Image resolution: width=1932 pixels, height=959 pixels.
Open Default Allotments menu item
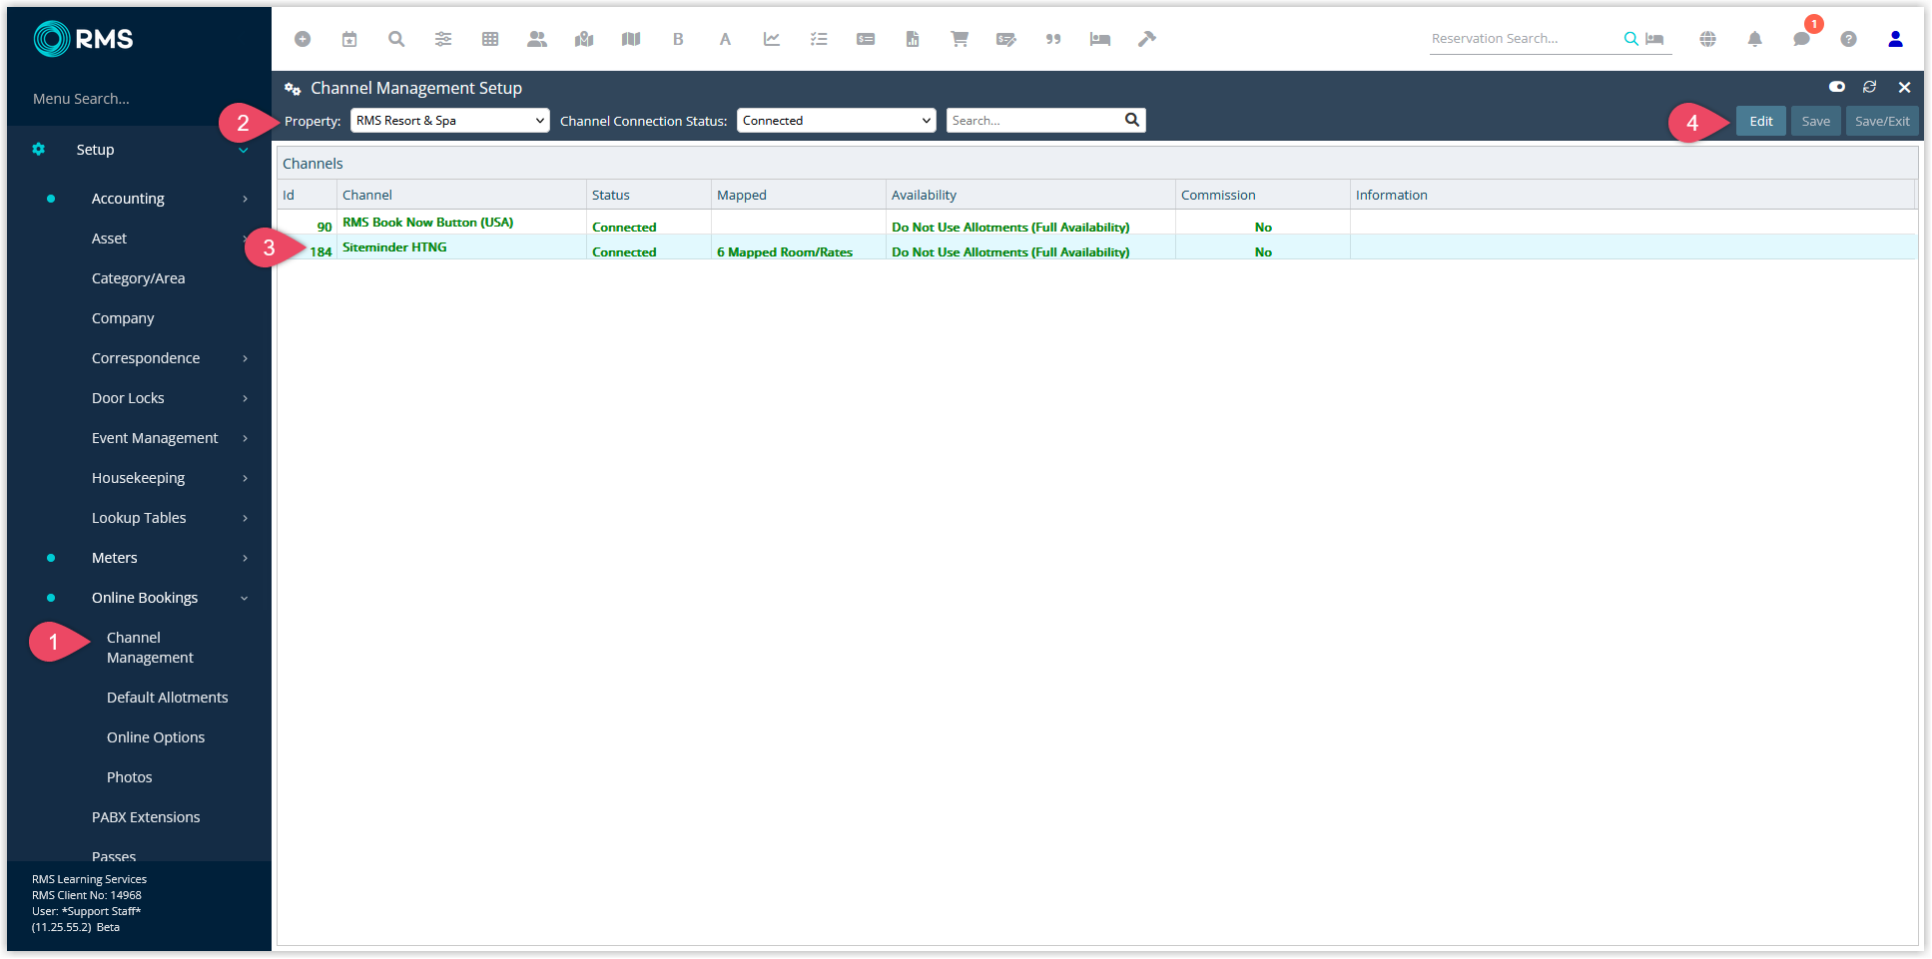pyautogui.click(x=167, y=698)
